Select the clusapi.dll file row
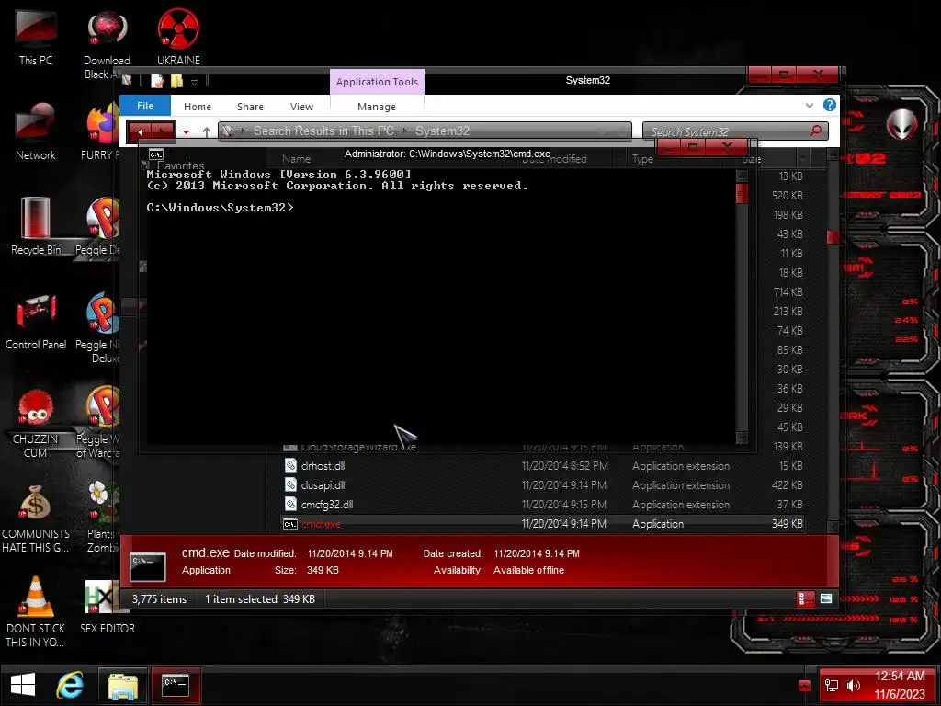This screenshot has height=706, width=941. (542, 485)
